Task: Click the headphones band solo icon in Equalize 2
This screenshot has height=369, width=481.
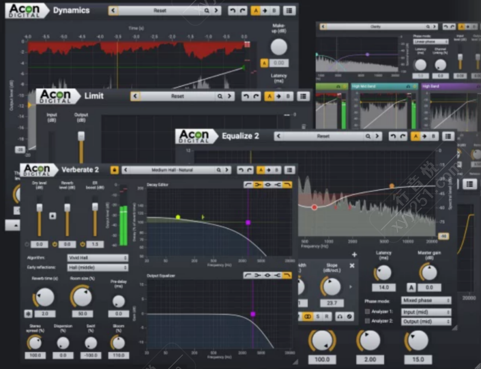Action: [340, 316]
